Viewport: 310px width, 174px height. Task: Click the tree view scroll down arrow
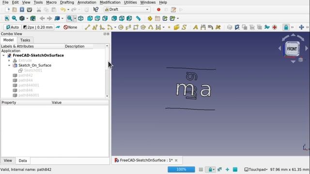tap(107, 96)
